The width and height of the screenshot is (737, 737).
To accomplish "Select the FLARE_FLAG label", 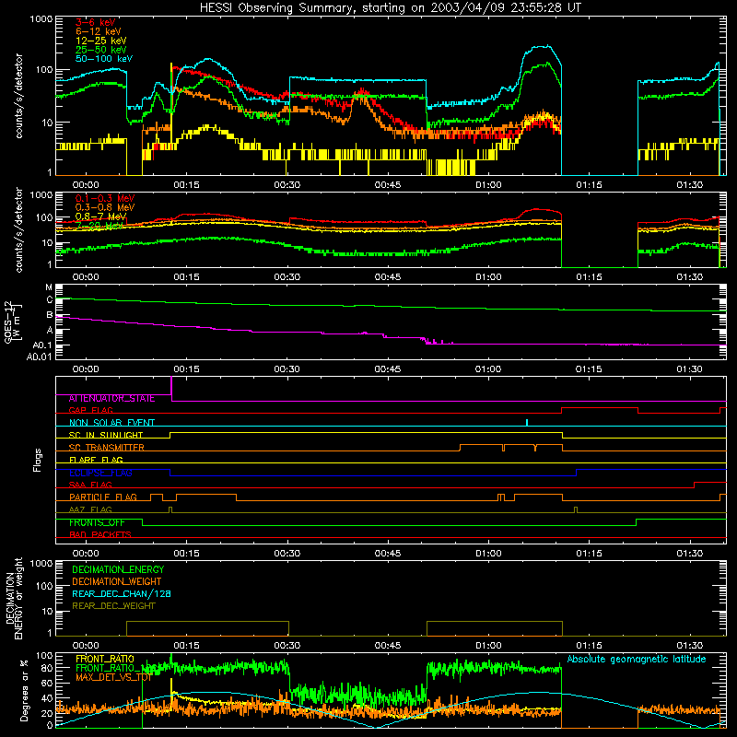I will point(96,460).
